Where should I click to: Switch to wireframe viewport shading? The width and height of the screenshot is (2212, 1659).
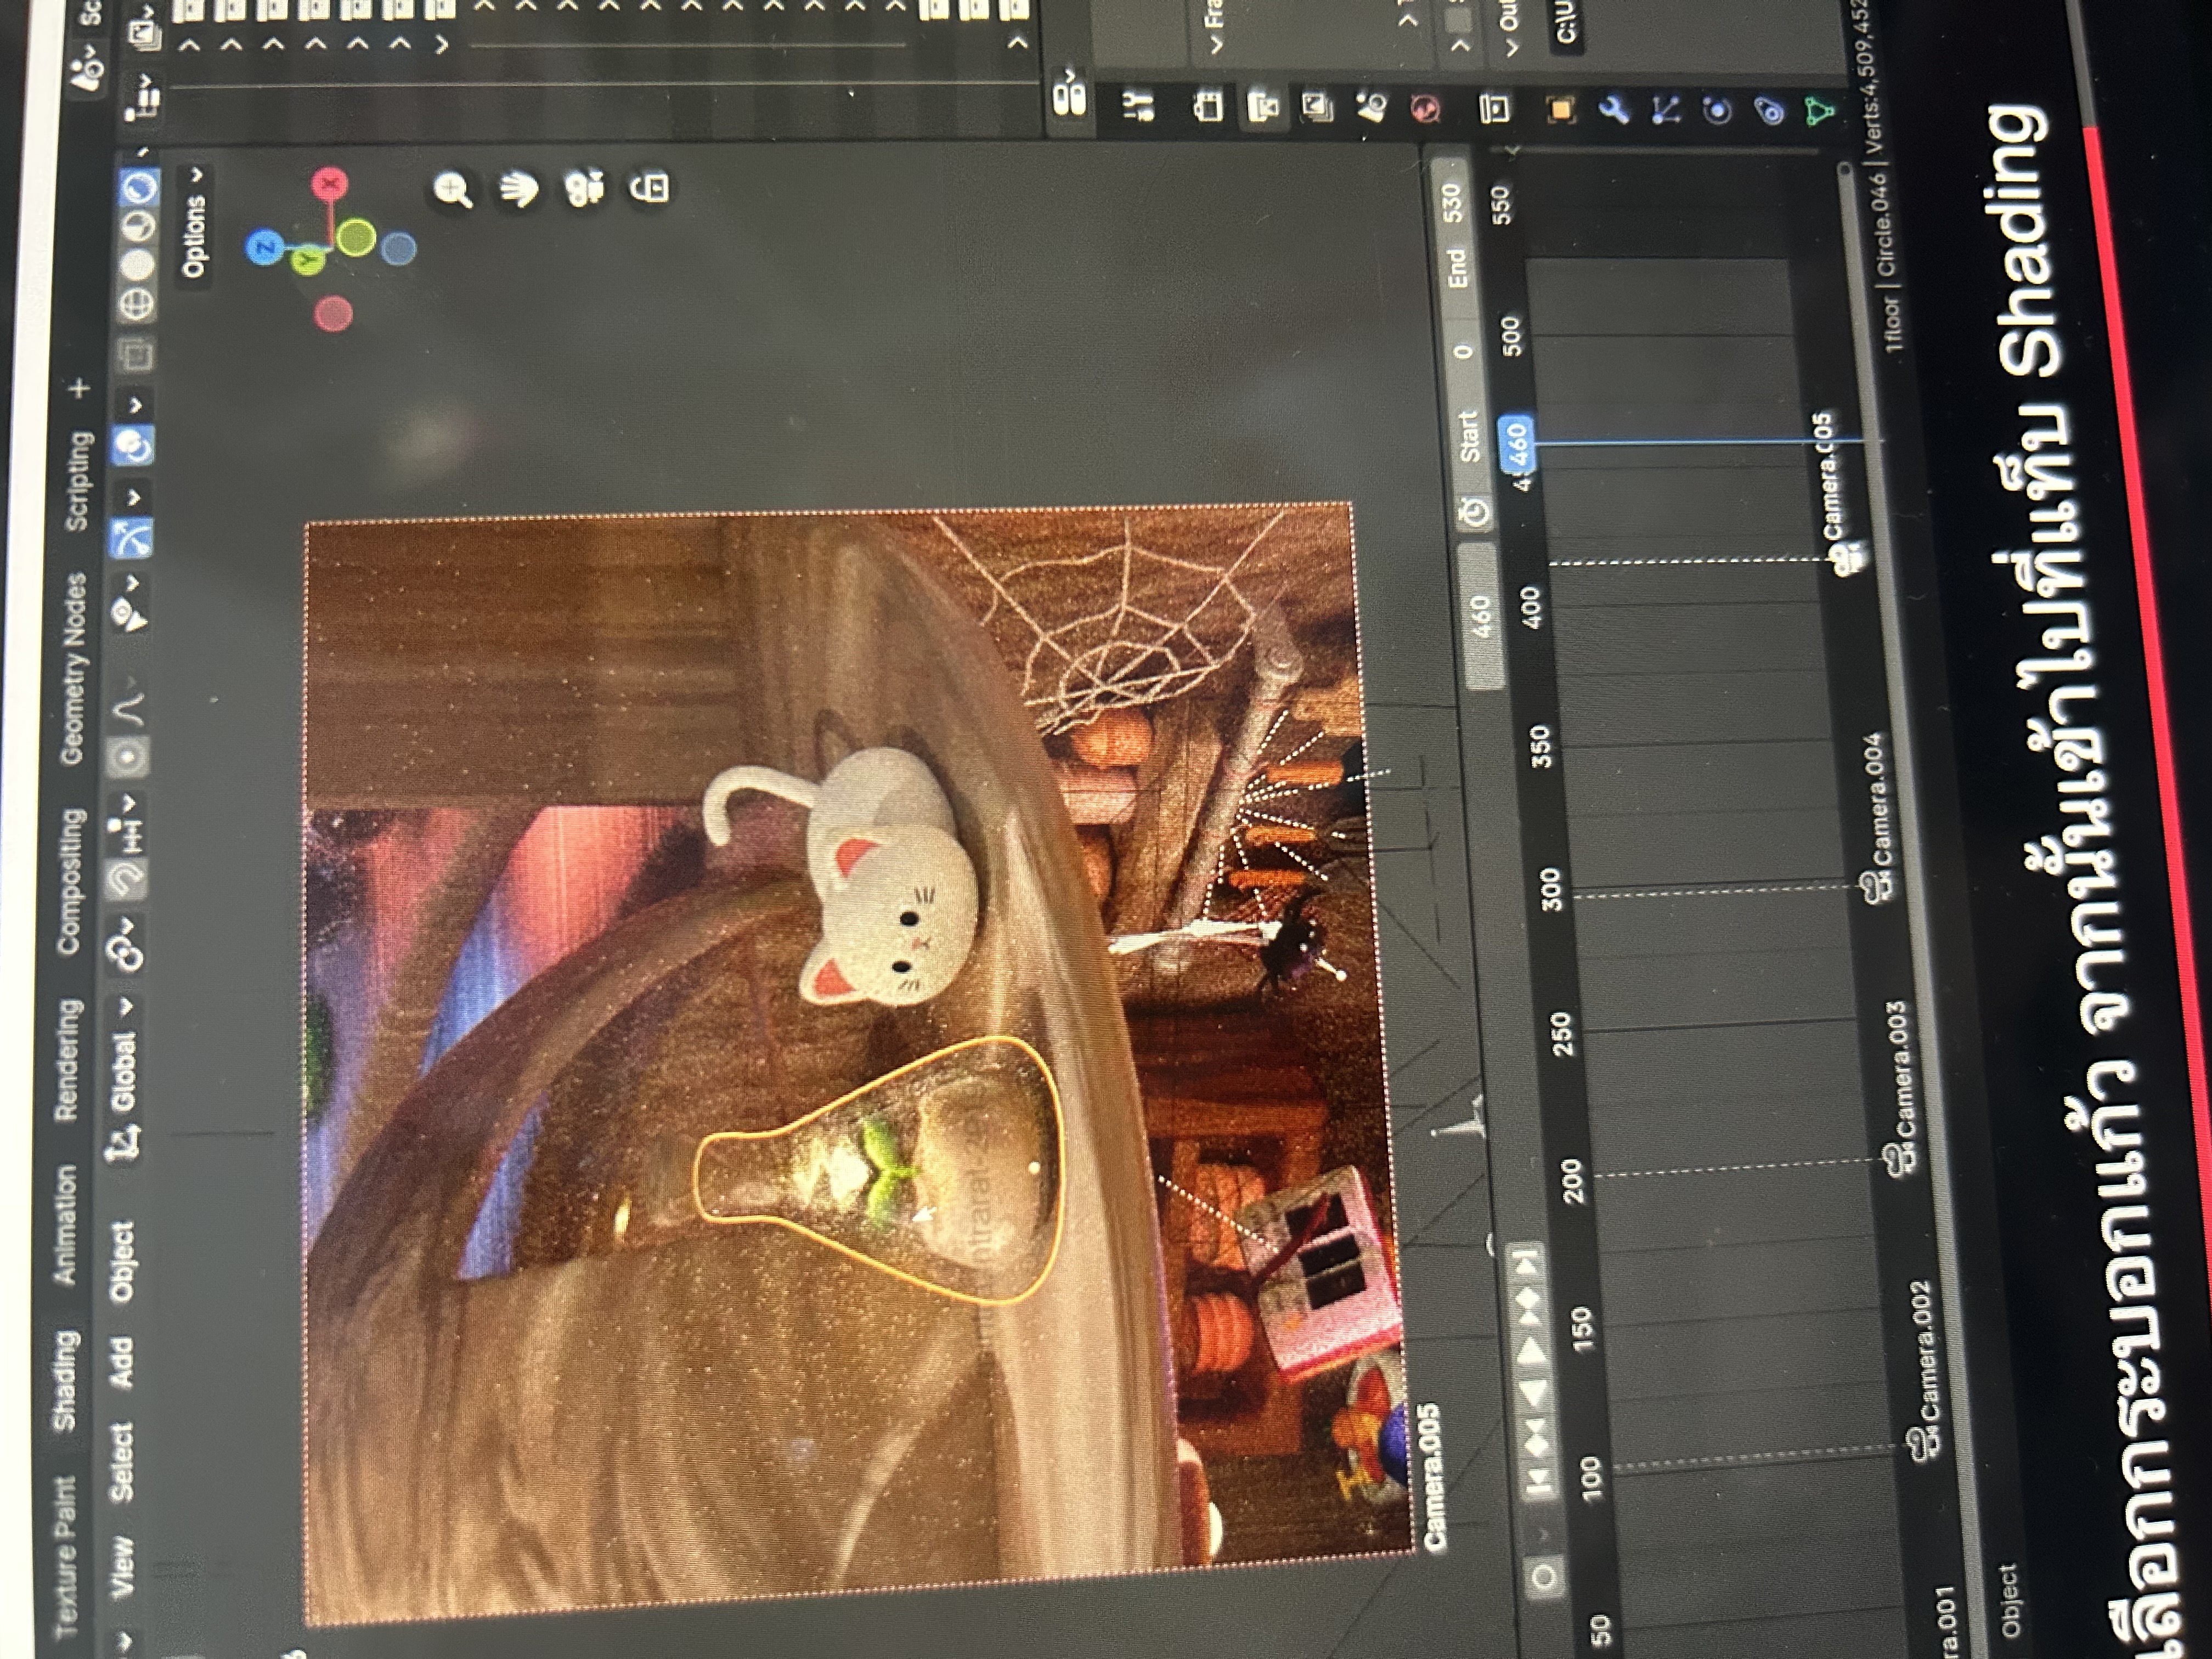coord(136,304)
